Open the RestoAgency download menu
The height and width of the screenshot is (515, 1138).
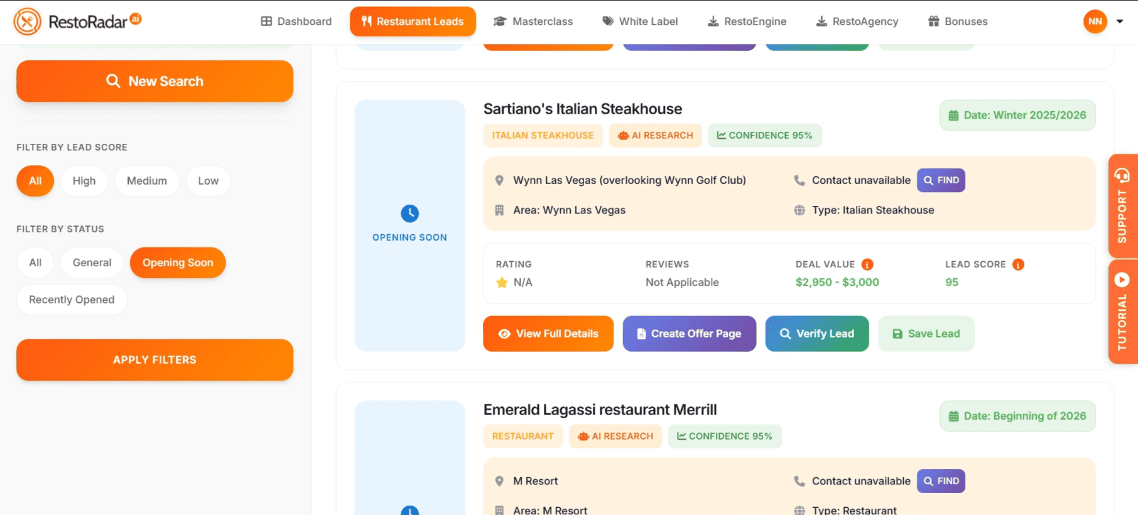(x=857, y=21)
